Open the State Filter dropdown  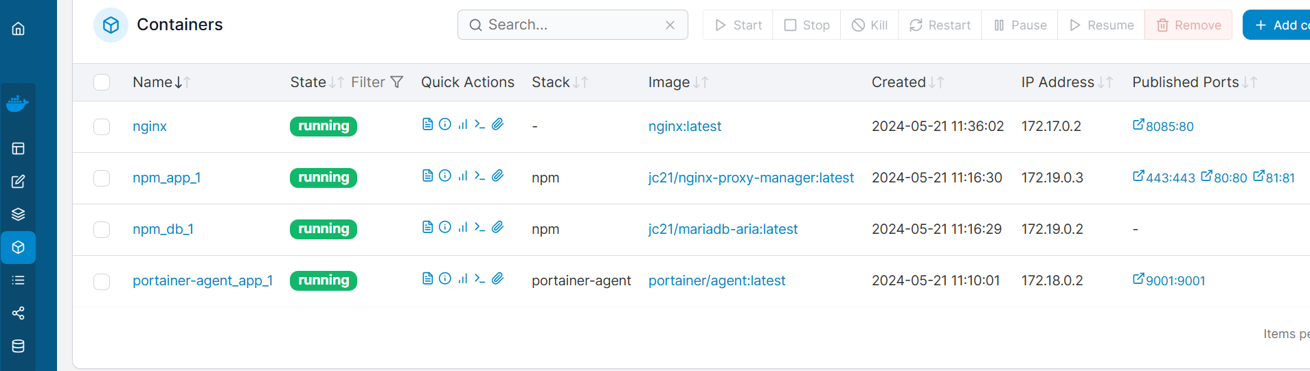[377, 82]
